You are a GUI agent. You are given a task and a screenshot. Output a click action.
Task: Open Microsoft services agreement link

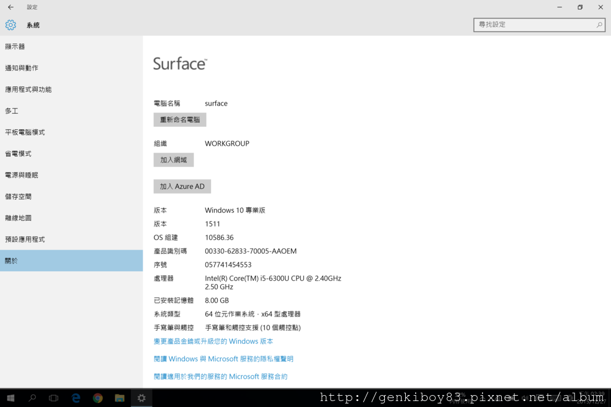click(221, 376)
